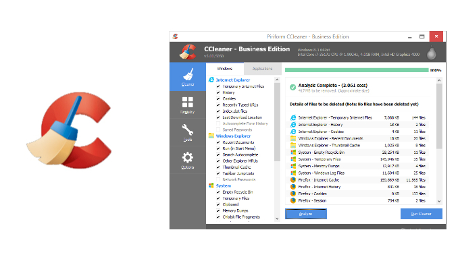Open the Cleaner section in sidebar
This screenshot has width=458, height=257.
(188, 77)
